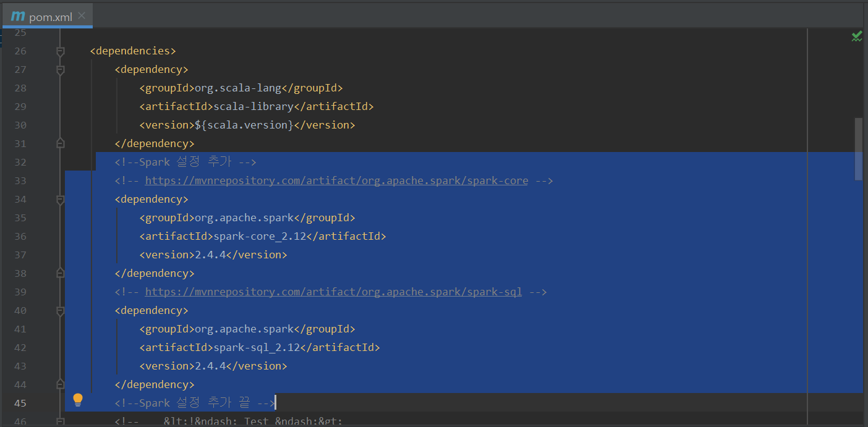Screen dimensions: 868x427
Task: Open the yellow lightbulb quick-fix on line 45
Action: click(78, 400)
